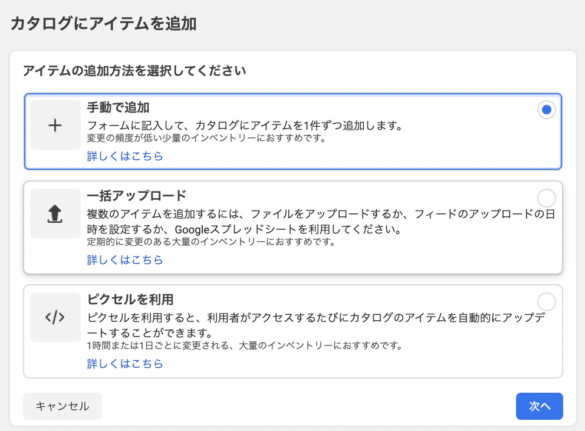Click the upload arrow icon
The image size is (585, 431).
click(x=55, y=213)
